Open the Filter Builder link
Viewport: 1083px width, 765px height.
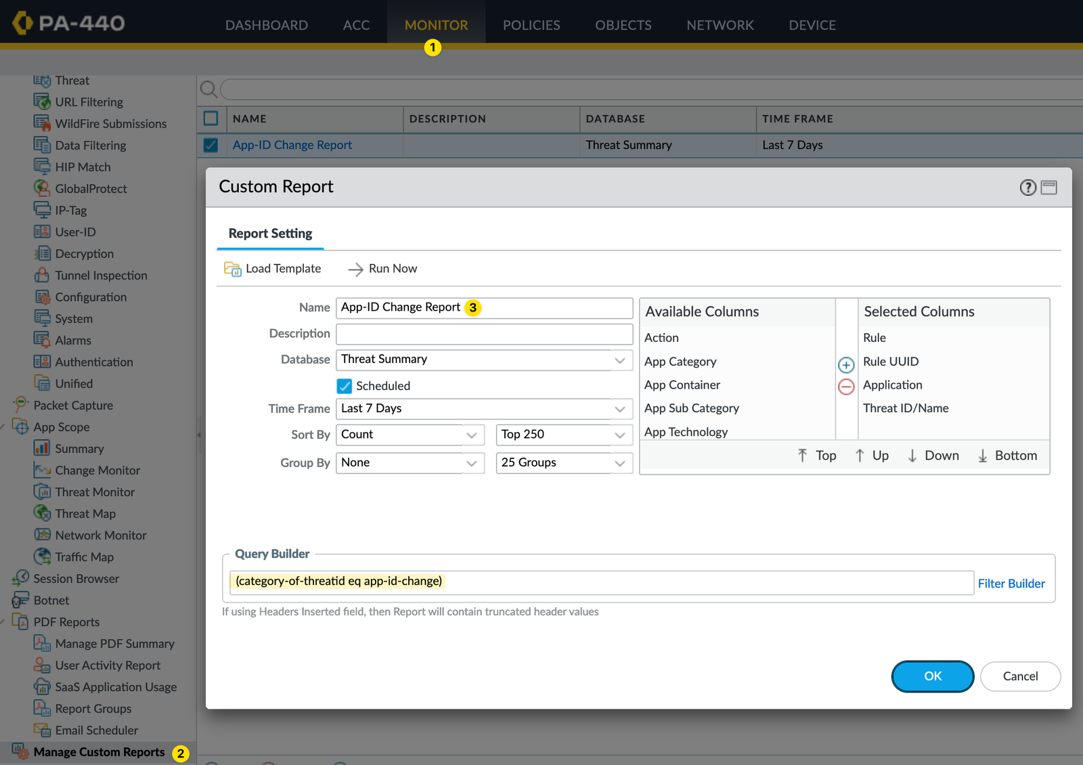1011,583
